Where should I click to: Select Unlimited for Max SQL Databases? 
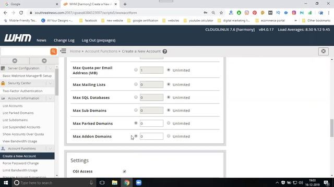[169, 97]
